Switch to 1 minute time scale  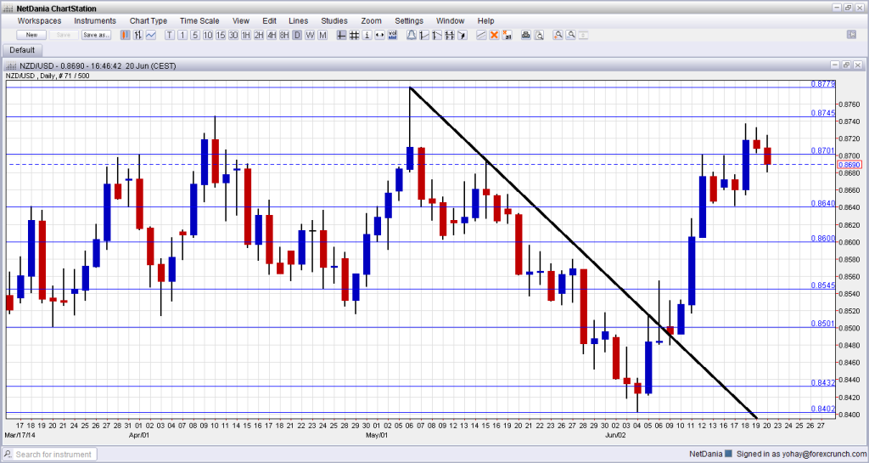pyautogui.click(x=182, y=35)
